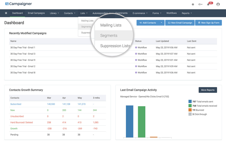This screenshot has width=226, height=148.
Task: Select Segments from Lists menu
Action: 86,27
